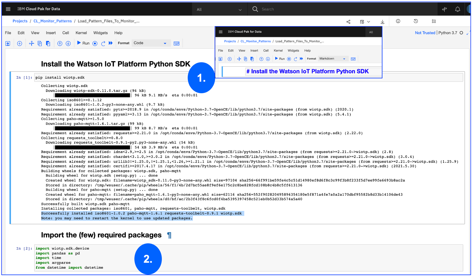Cut selected cells with the scissors icon
The height and width of the screenshot is (277, 474).
tap(31, 43)
